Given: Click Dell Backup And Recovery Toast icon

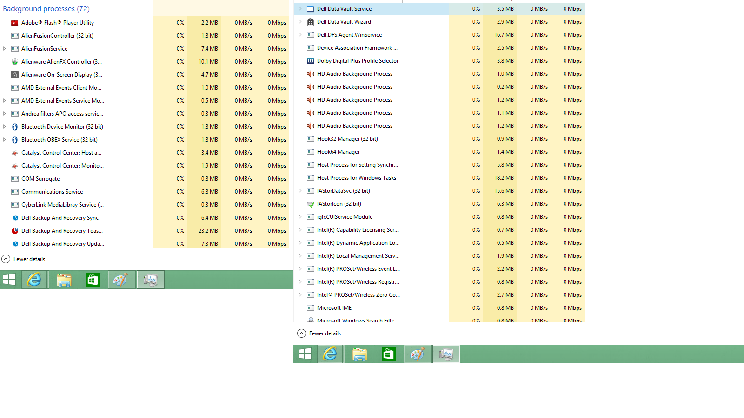Looking at the screenshot, I should (15, 231).
